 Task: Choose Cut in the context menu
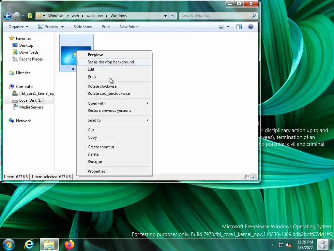(114, 130)
